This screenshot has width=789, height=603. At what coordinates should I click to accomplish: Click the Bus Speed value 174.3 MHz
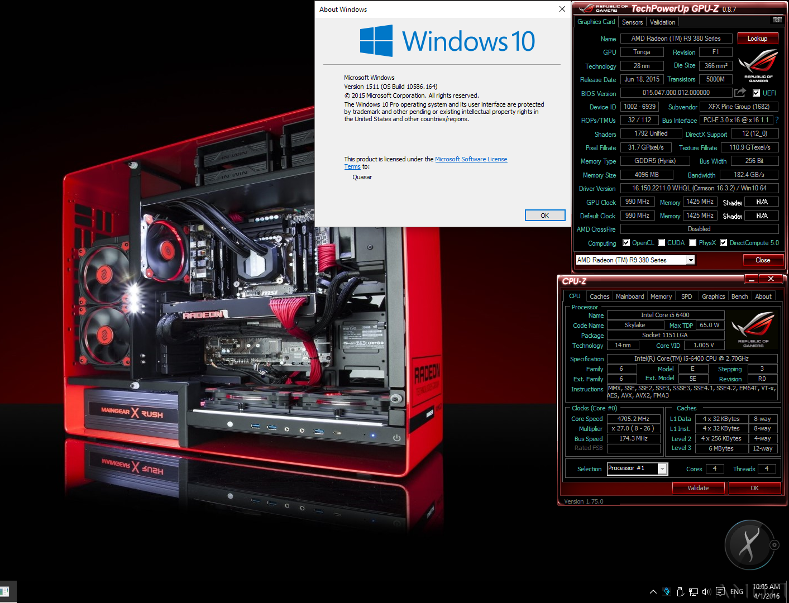(633, 439)
